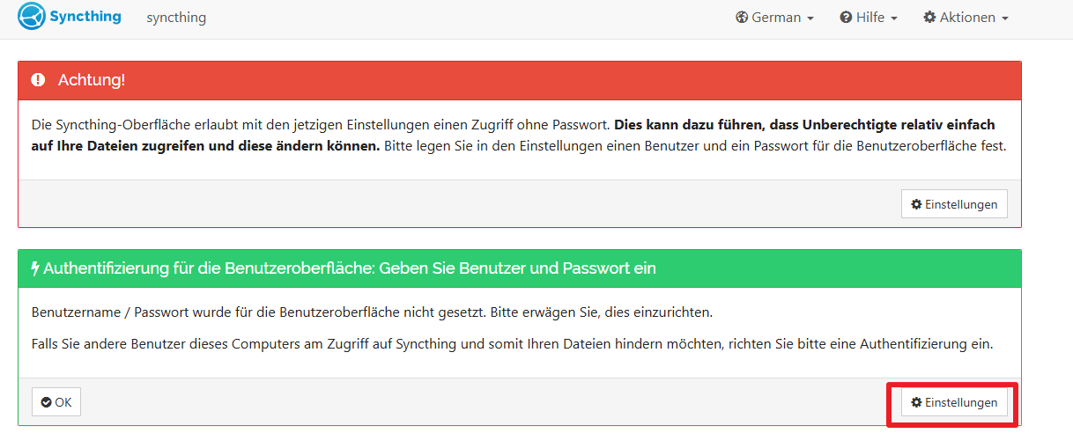Viewport: 1073px width, 448px height.
Task: Click the globe icon beside German
Action: point(742,18)
